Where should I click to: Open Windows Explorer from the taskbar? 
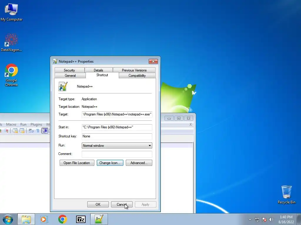pos(26,219)
